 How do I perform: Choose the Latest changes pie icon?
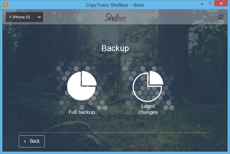click(148, 86)
